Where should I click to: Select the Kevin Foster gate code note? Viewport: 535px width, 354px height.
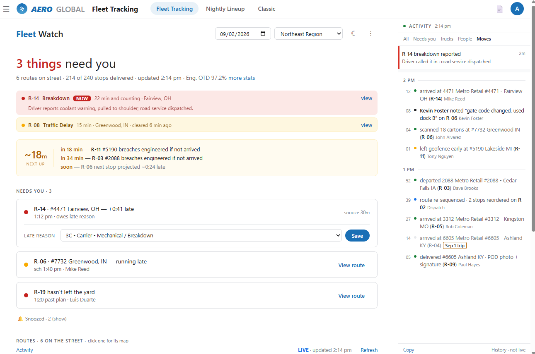464,114
